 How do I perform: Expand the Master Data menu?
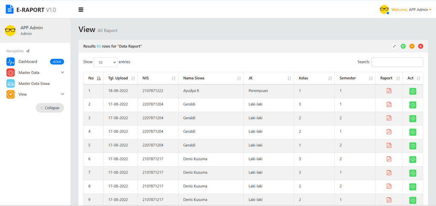pos(35,72)
